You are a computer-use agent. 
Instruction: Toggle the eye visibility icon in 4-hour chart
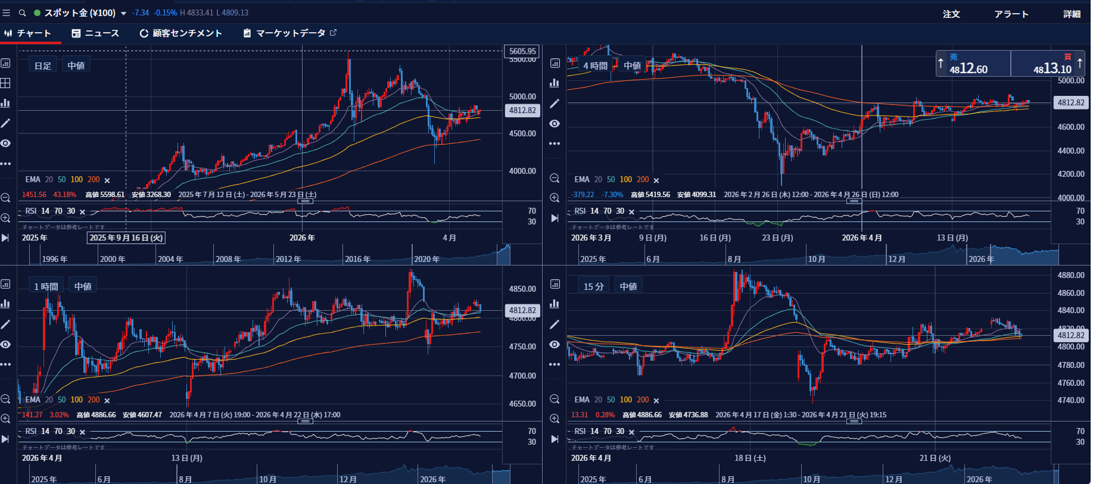click(555, 123)
